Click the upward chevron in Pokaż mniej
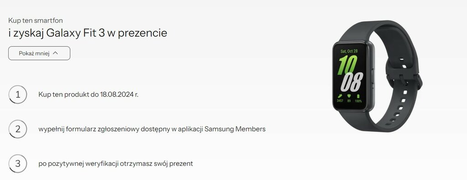Screen dimensions: 467x180 55,53
